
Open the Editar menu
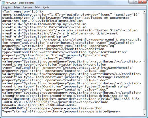pyautogui.click(x=17, y=7)
